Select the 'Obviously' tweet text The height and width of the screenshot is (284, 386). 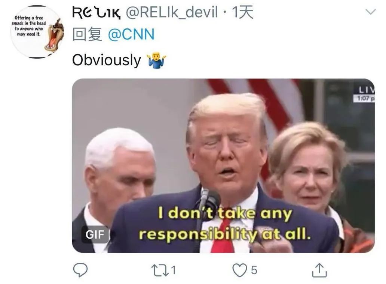pyautogui.click(x=107, y=60)
